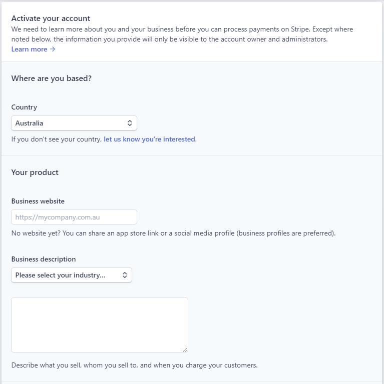Open the Country dropdown showing Australia
The width and height of the screenshot is (384, 384).
(x=74, y=123)
